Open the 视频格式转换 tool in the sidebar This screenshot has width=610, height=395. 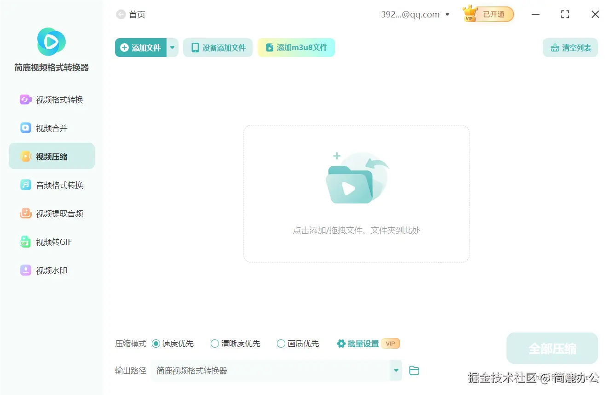(x=52, y=99)
